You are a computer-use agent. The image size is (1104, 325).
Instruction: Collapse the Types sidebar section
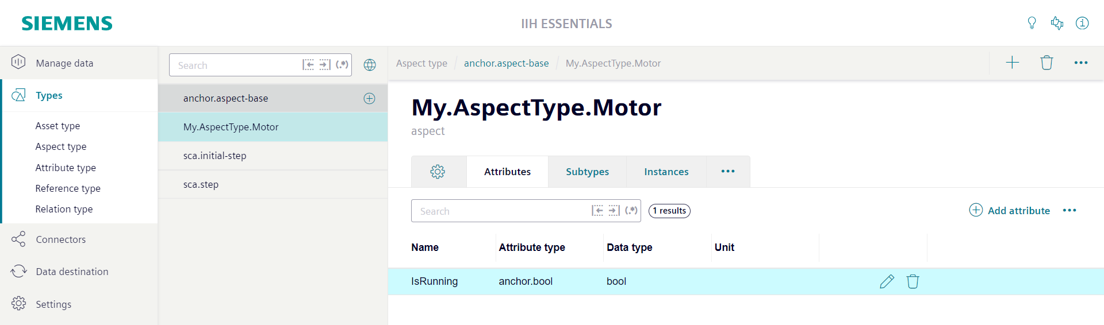click(79, 95)
